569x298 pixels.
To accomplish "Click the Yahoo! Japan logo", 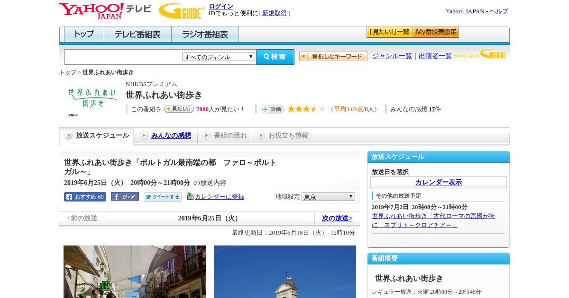I will [x=92, y=11].
